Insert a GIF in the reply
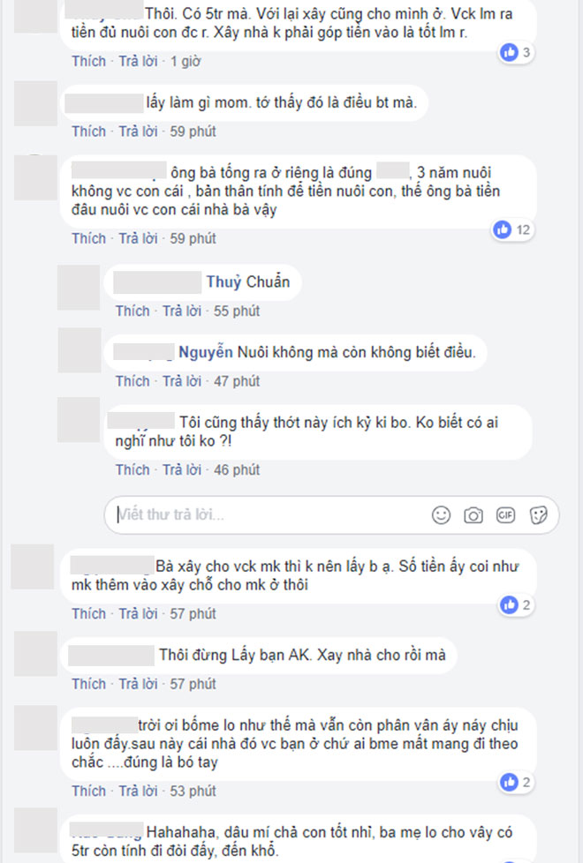This screenshot has height=863, width=583. click(x=505, y=515)
